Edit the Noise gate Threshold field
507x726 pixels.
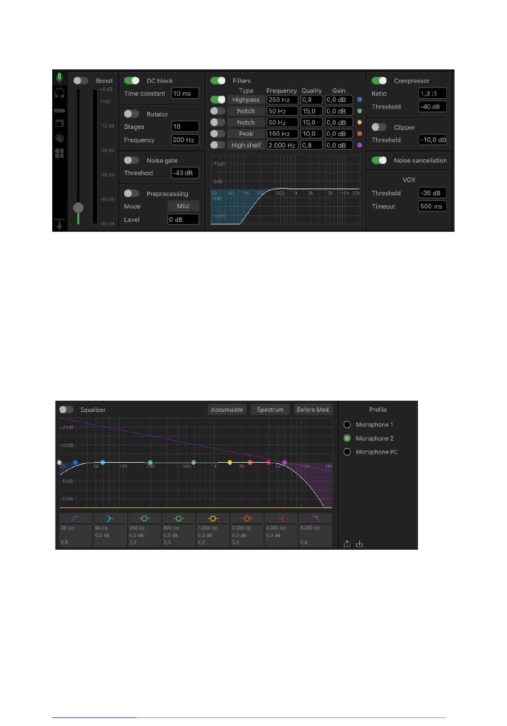185,173
